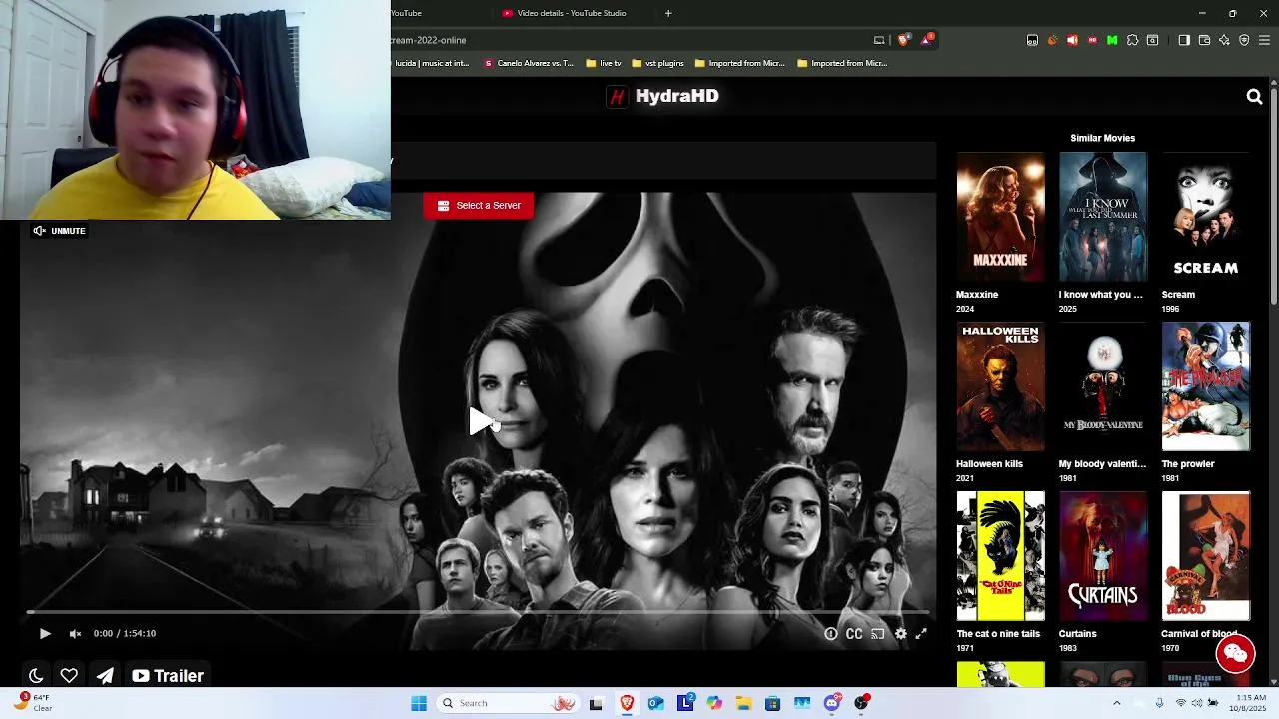Open the Trailer button
Screen dimensions: 1279x719
pos(168,676)
